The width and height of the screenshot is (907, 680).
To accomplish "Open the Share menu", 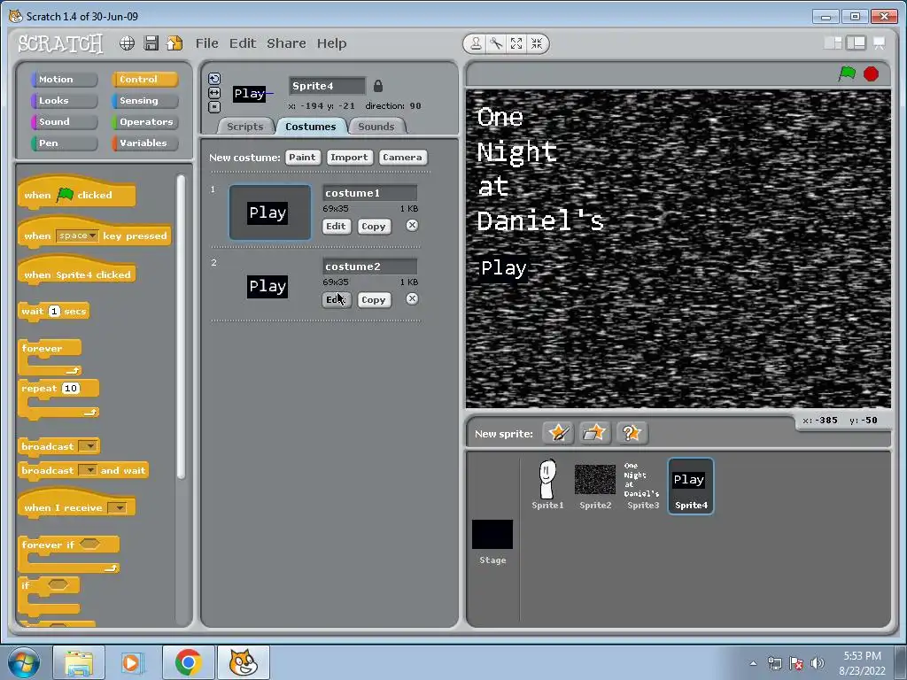I will pos(286,43).
